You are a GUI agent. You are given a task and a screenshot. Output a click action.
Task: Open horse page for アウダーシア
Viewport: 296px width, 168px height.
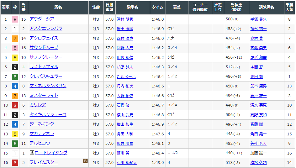[x=42, y=19]
